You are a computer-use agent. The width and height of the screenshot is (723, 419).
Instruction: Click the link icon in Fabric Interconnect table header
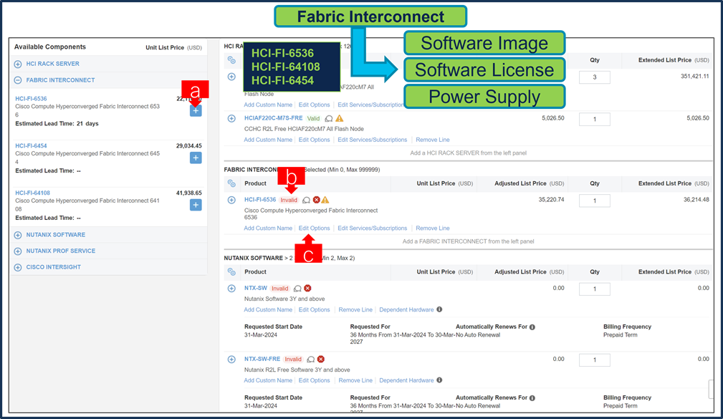pyautogui.click(x=231, y=183)
